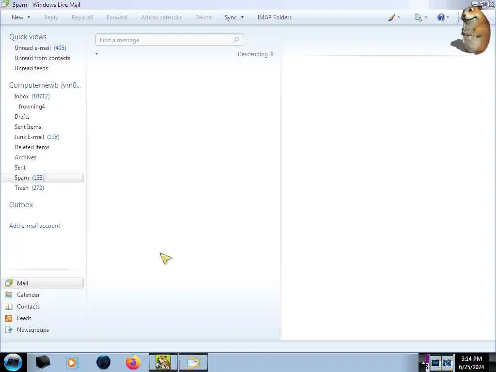496x372 pixels.
Task: Open the hamster Box taskbar program
Action: click(x=163, y=362)
